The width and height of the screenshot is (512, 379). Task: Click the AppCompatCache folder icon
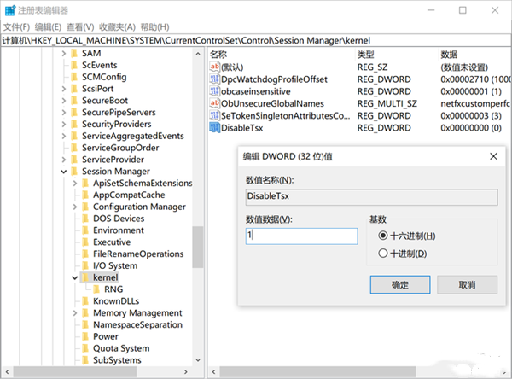[85, 195]
